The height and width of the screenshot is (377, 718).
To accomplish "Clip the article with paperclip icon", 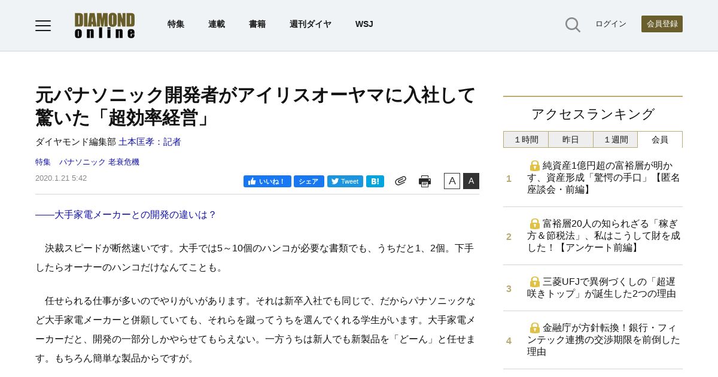I will [400, 181].
